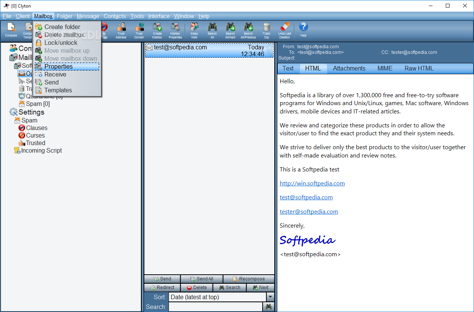This screenshot has height=312, width=474.
Task: Open the Client menu
Action: [x=23, y=16]
